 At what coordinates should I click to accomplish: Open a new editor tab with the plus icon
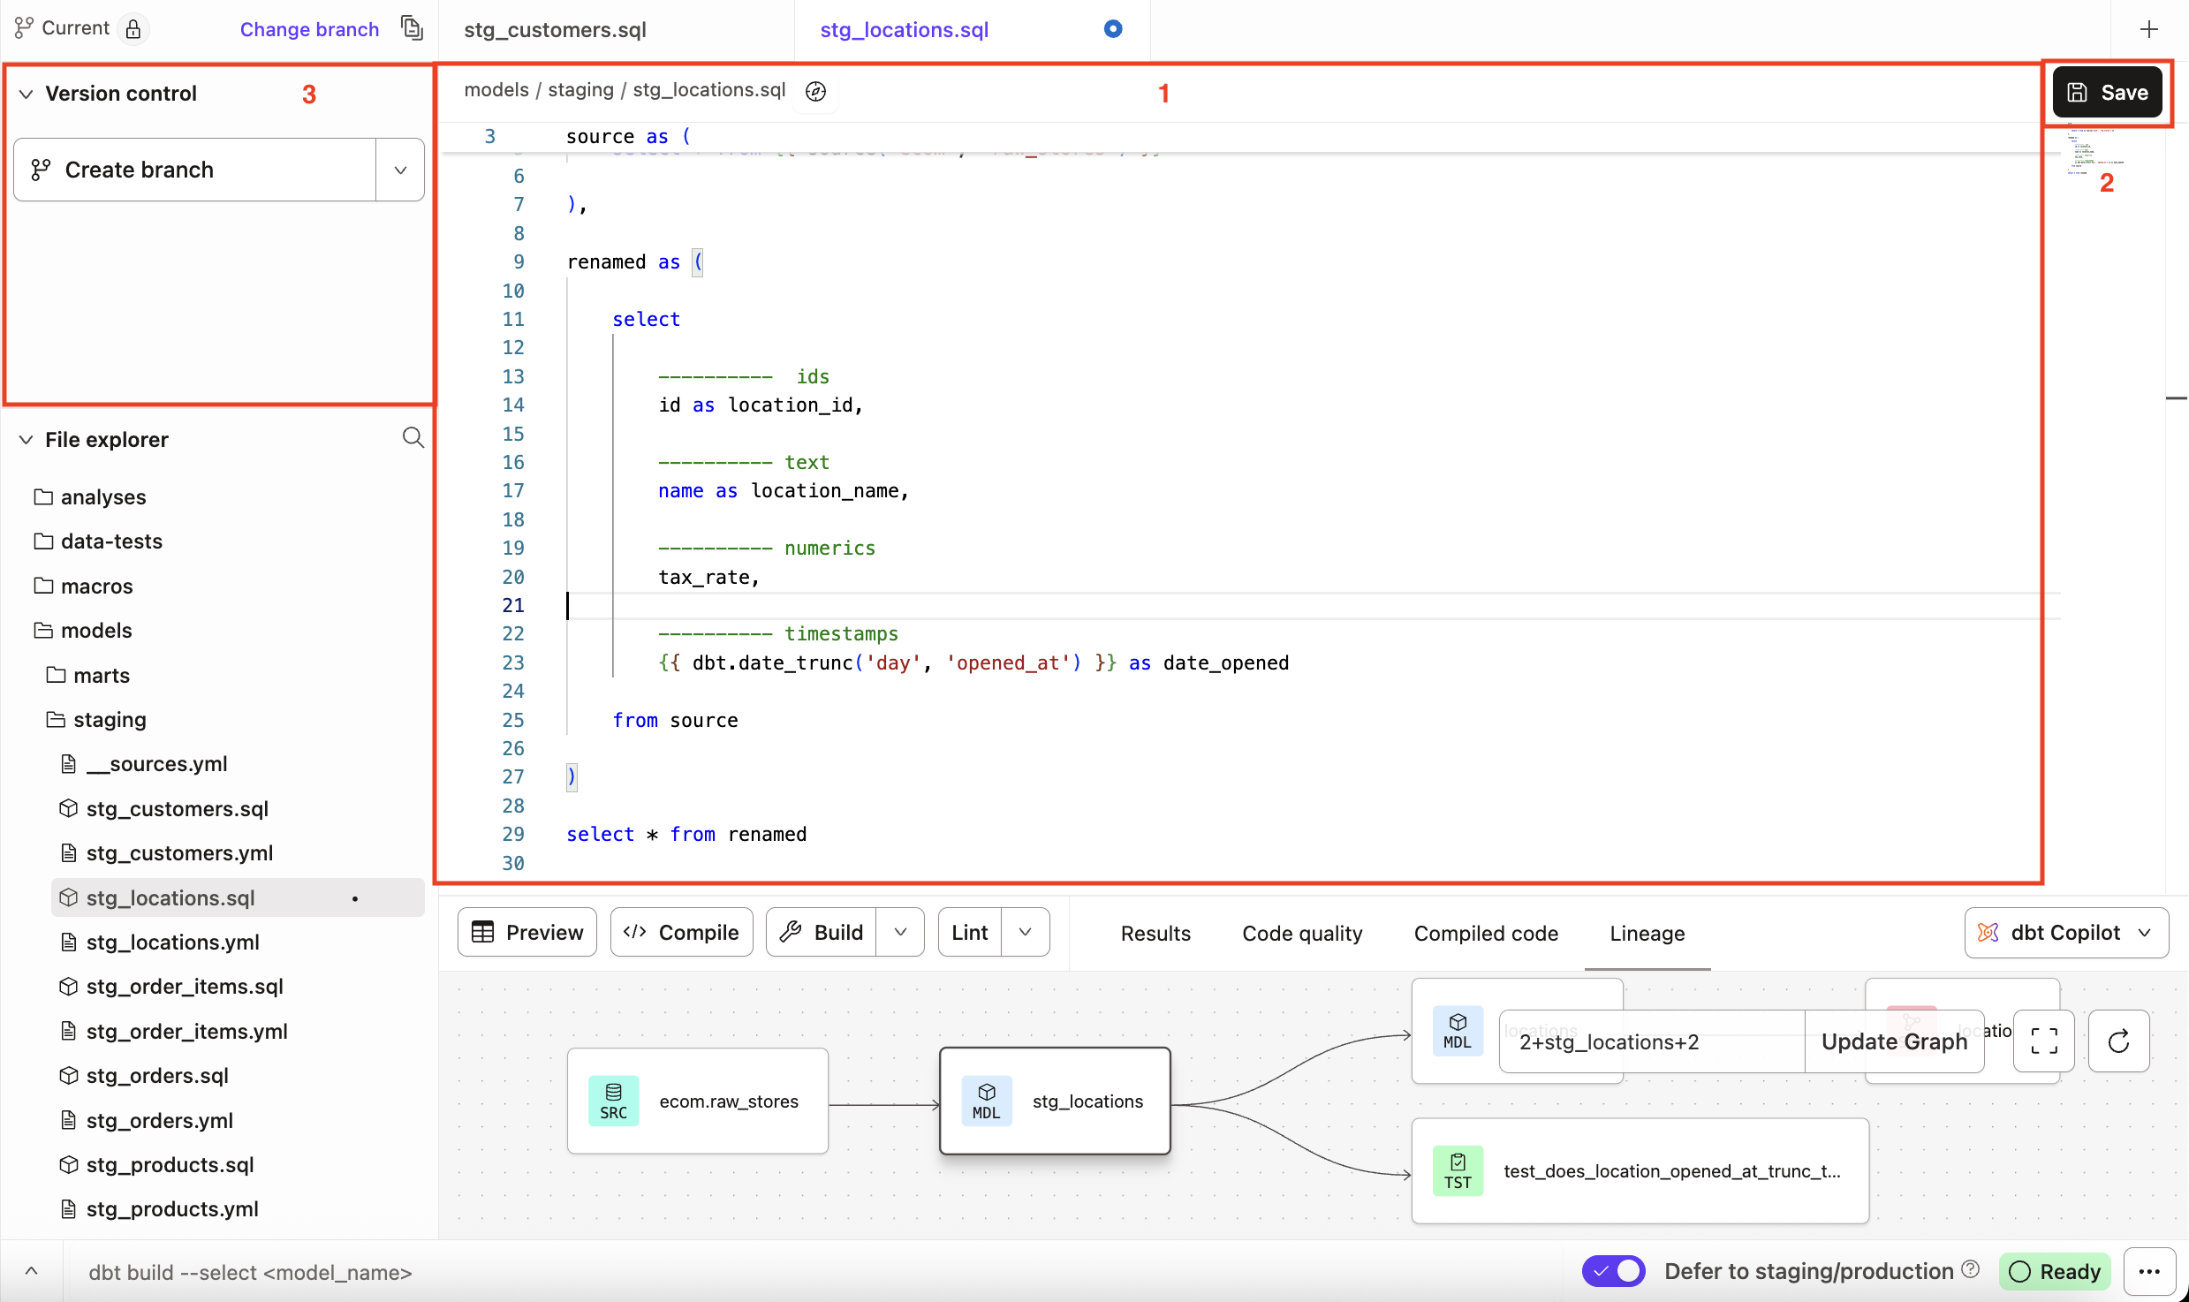[x=2150, y=28]
